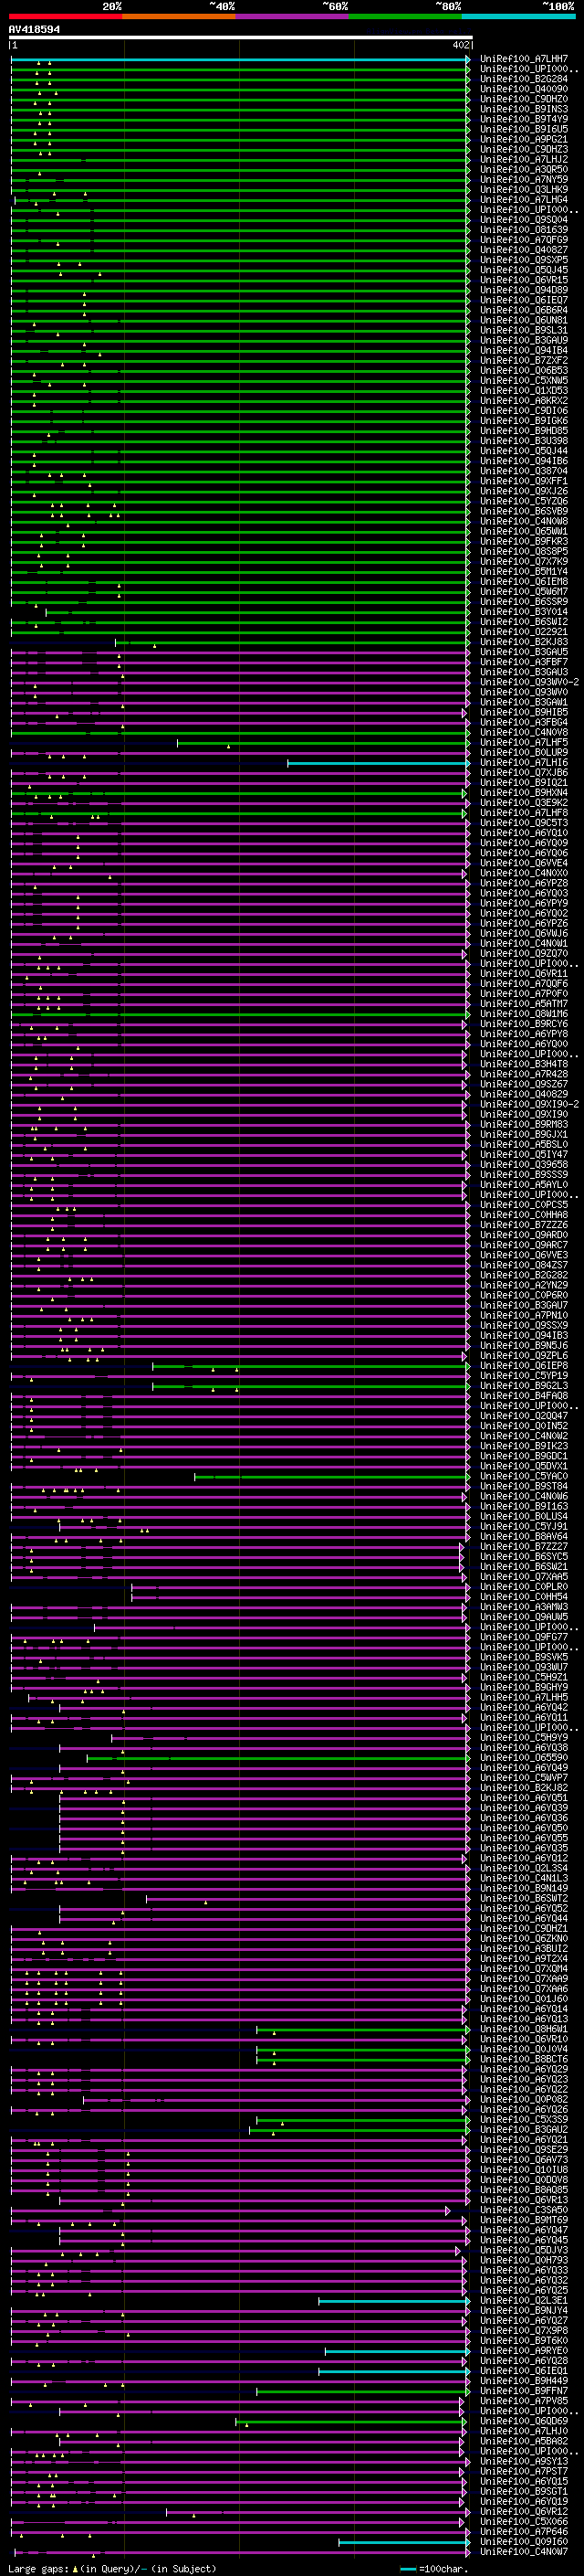Select the UniRef100_B8AV64 label
Screen dimensions: 584x2576
(x=523, y=1536)
